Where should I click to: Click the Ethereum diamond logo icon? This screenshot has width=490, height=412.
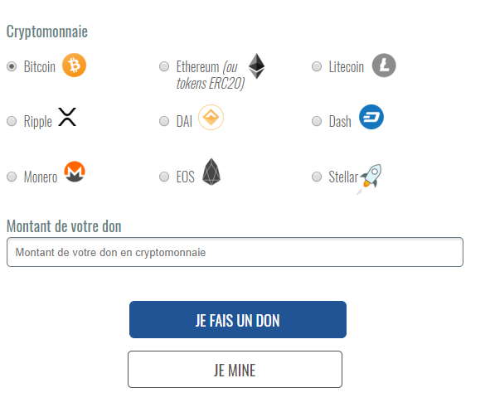coord(256,66)
